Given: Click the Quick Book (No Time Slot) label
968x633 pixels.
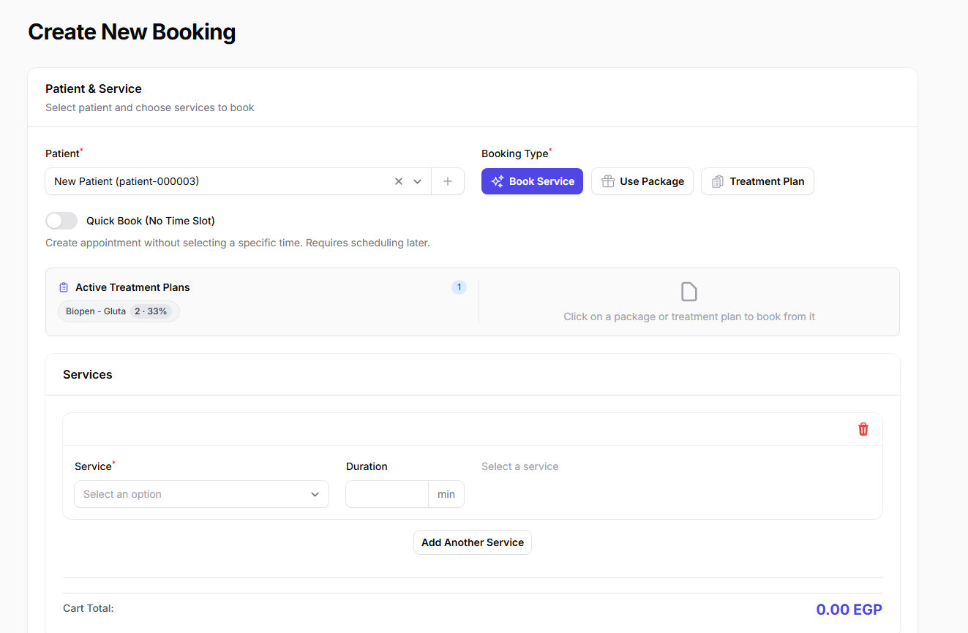Looking at the screenshot, I should pyautogui.click(x=151, y=221).
